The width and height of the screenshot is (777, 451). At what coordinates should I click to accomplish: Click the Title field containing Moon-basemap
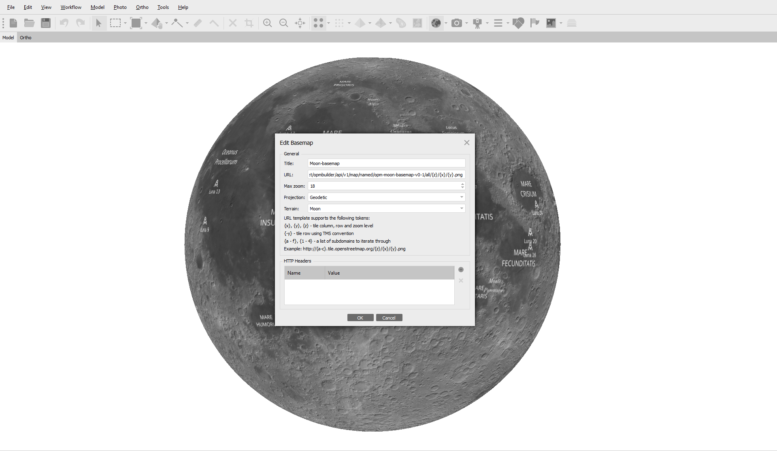click(x=386, y=163)
